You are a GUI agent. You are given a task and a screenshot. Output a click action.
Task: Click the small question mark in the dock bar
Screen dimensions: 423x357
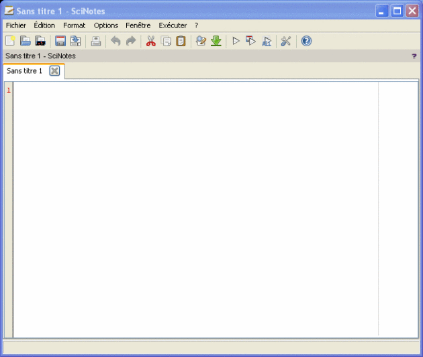(414, 56)
